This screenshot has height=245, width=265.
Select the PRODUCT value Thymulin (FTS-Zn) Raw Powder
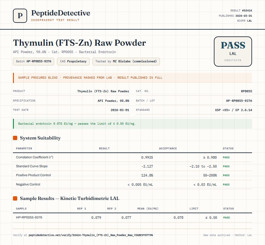[103, 91]
